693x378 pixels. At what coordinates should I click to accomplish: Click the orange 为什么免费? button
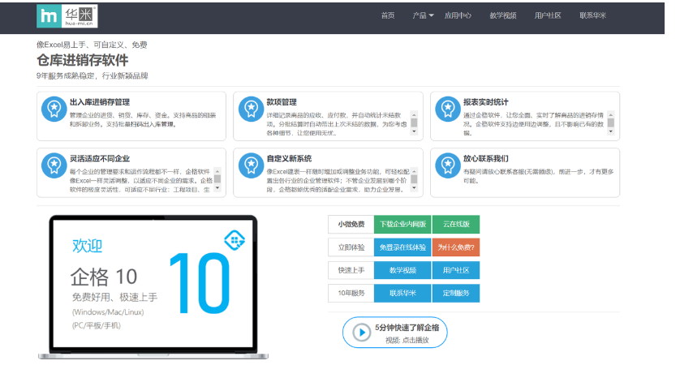coord(455,247)
